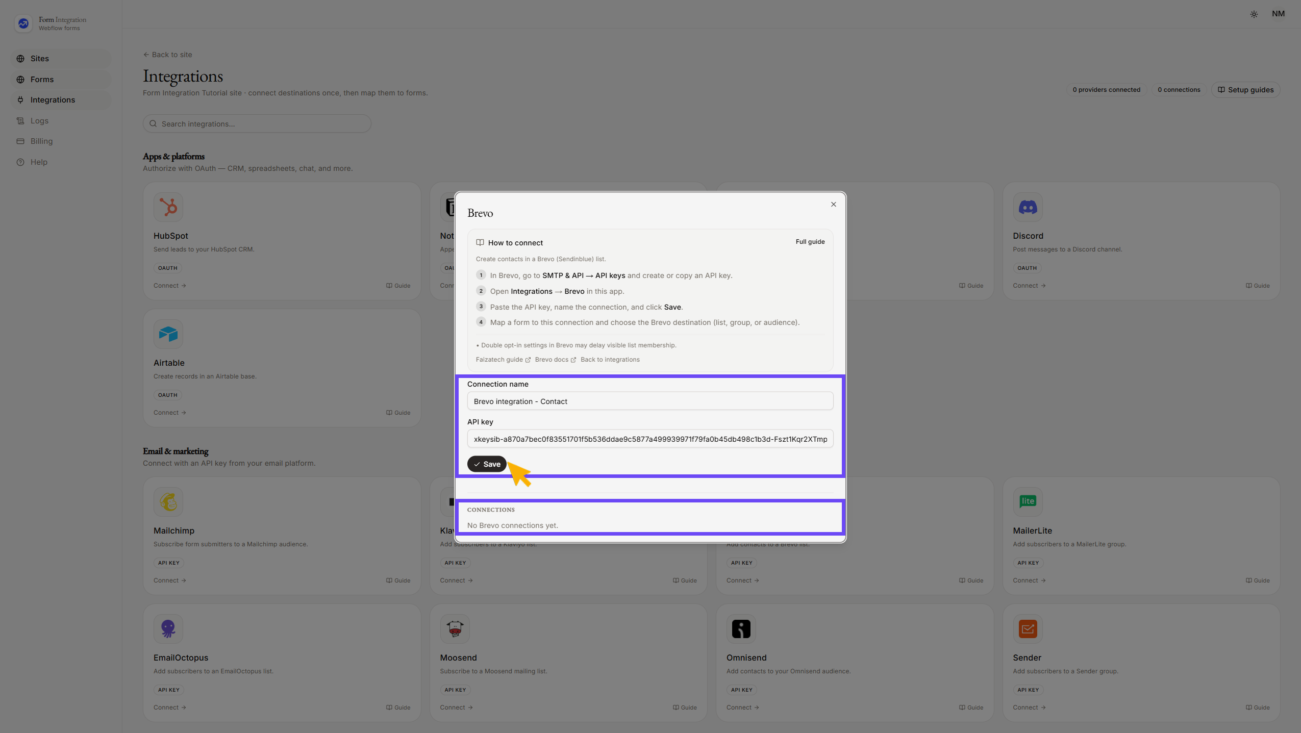This screenshot has width=1301, height=733.
Task: Click the MailerLite logo icon
Action: pos(1028,502)
